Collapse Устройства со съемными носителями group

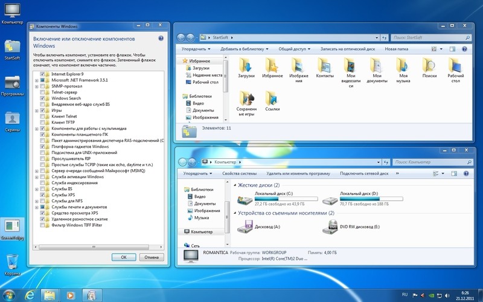(x=235, y=213)
